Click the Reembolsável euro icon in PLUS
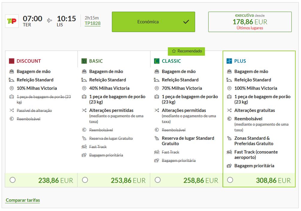 coord(229,119)
